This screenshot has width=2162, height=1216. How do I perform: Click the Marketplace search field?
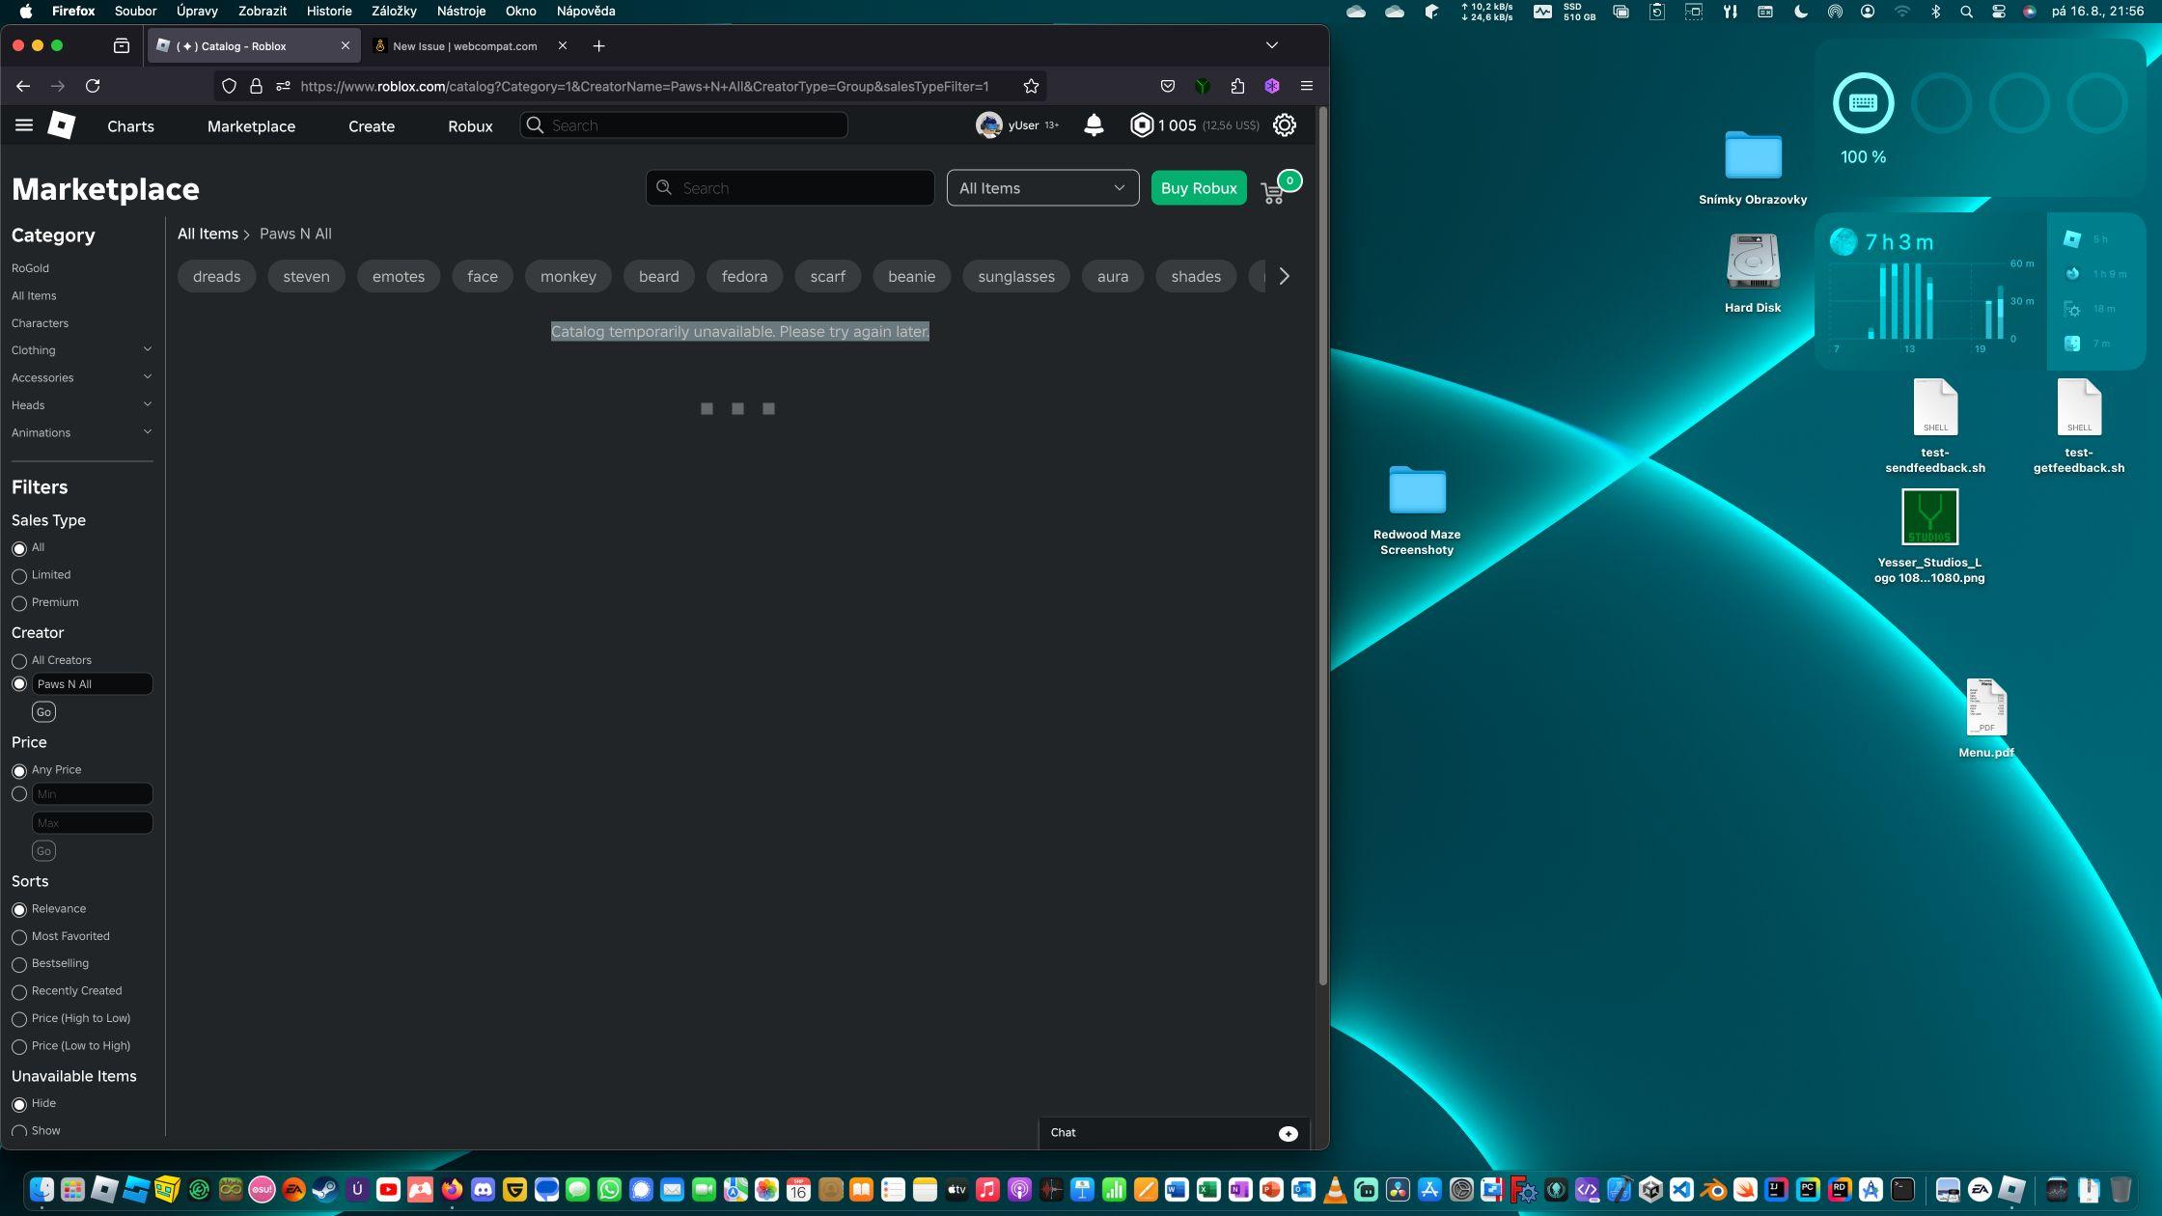[790, 188]
